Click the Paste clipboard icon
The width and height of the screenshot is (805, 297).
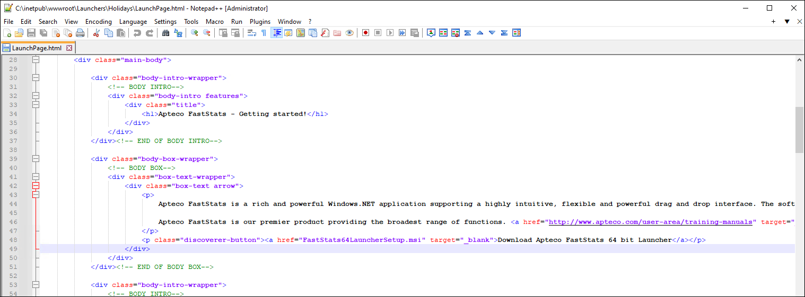(x=121, y=33)
